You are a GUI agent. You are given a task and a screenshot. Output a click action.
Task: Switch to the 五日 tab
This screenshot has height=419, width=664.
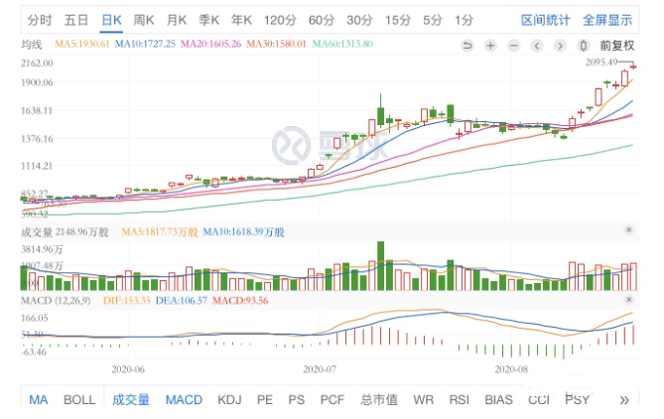coord(75,20)
